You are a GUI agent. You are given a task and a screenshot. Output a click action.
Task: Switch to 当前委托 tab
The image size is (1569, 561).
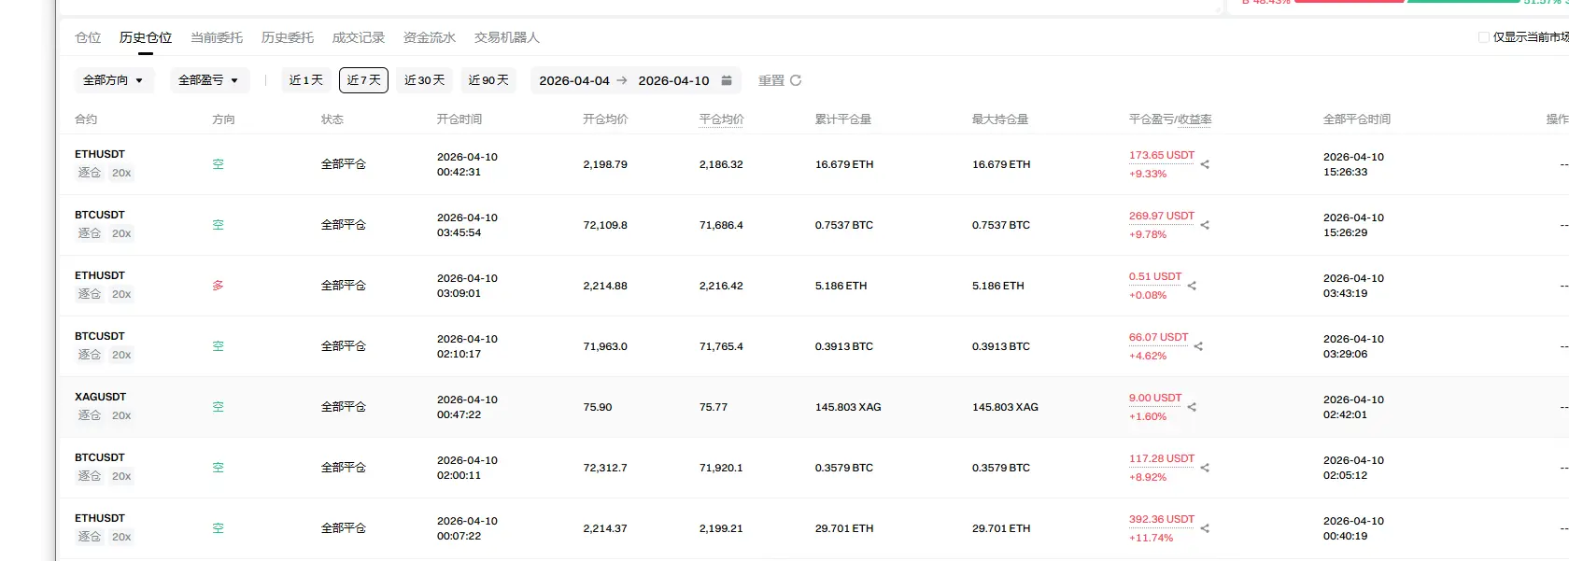[217, 37]
